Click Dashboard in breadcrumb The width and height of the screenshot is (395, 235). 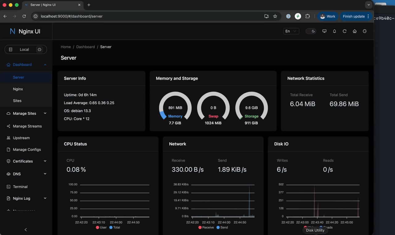click(x=85, y=47)
